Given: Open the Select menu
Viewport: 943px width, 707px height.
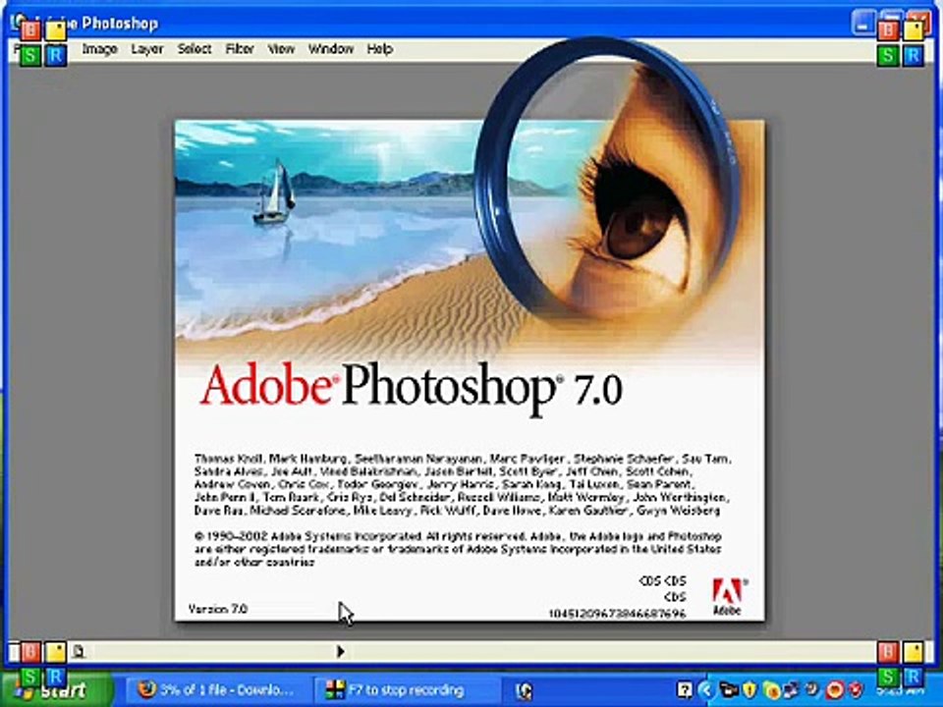Looking at the screenshot, I should point(194,49).
